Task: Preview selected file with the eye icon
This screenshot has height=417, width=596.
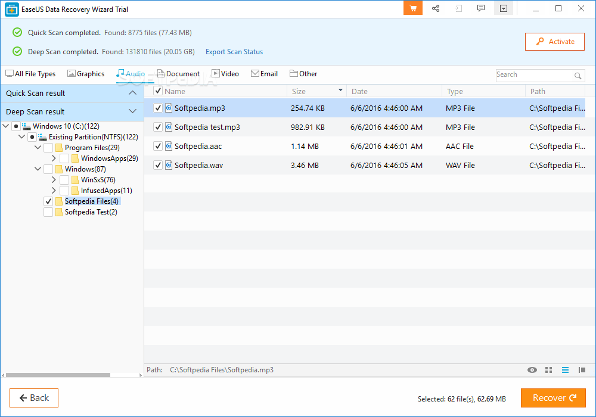Action: tap(532, 370)
